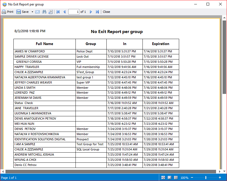Select LINDA S SMITH cell
Viewport: 227px width, 181px height.
click(x=45, y=88)
